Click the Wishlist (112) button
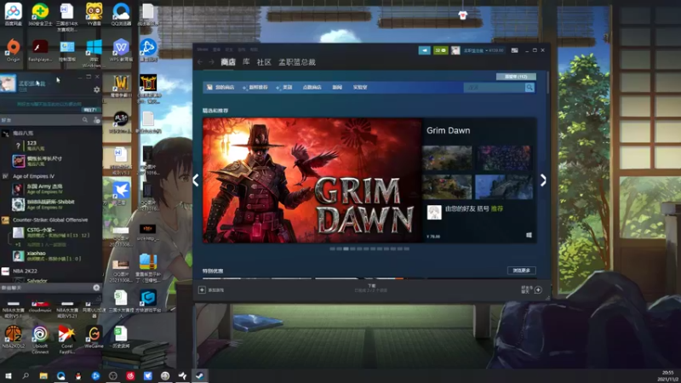Image resolution: width=681 pixels, height=383 pixels. click(516, 77)
